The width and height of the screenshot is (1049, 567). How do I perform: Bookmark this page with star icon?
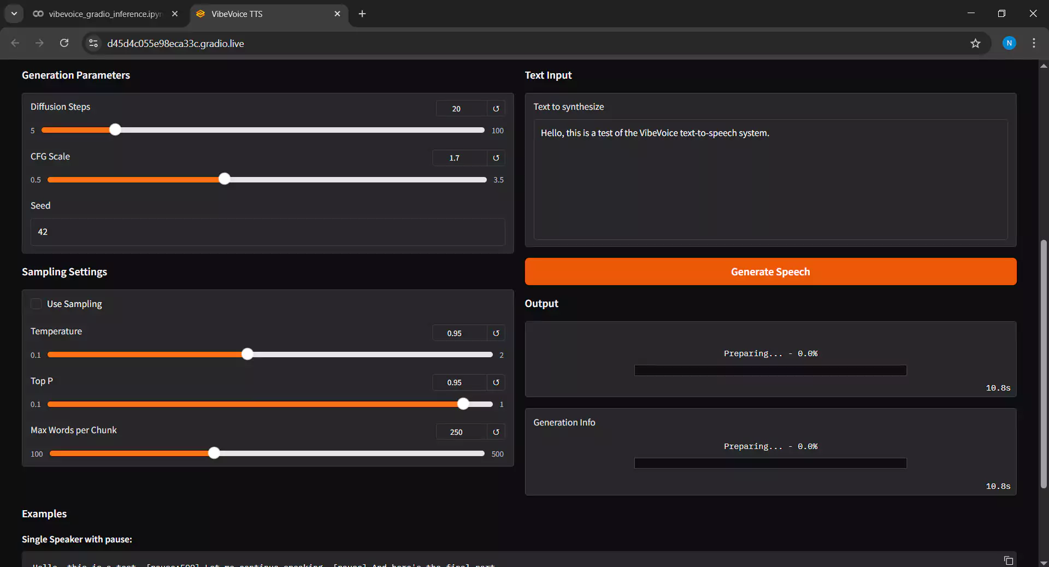tap(975, 43)
